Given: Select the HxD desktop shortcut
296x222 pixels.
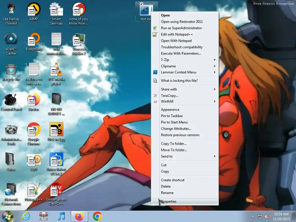Looking at the screenshot, I should coord(34,162).
